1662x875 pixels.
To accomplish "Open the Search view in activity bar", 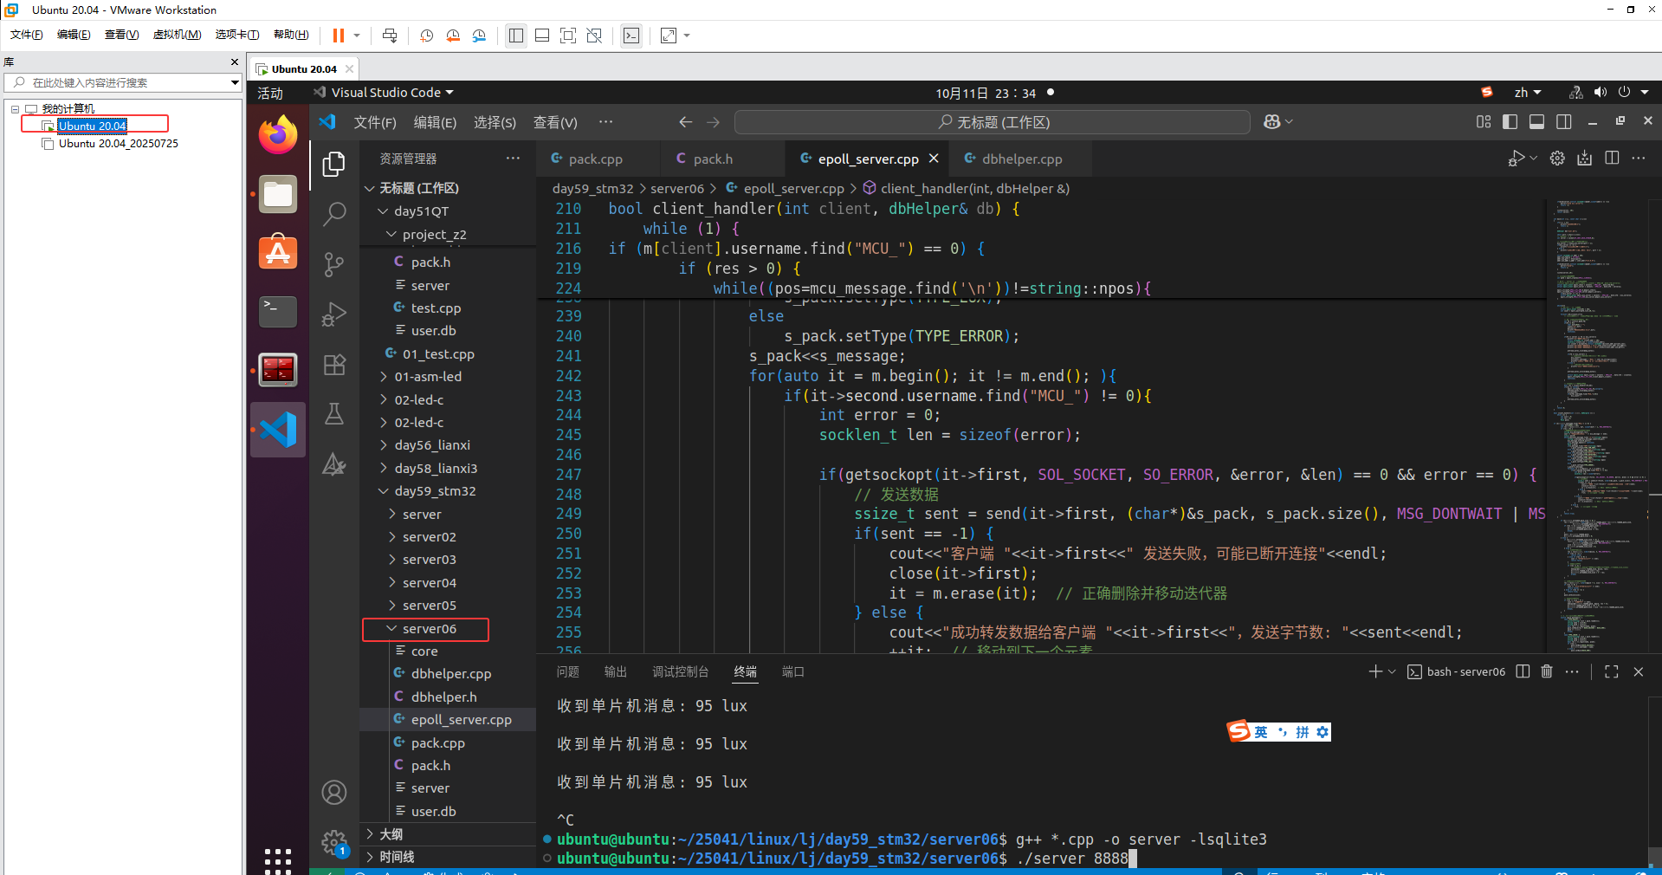I will [334, 213].
